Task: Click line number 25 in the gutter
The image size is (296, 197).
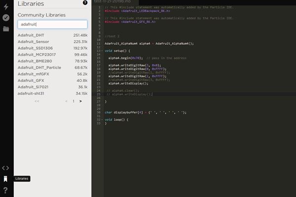Action: point(99,94)
